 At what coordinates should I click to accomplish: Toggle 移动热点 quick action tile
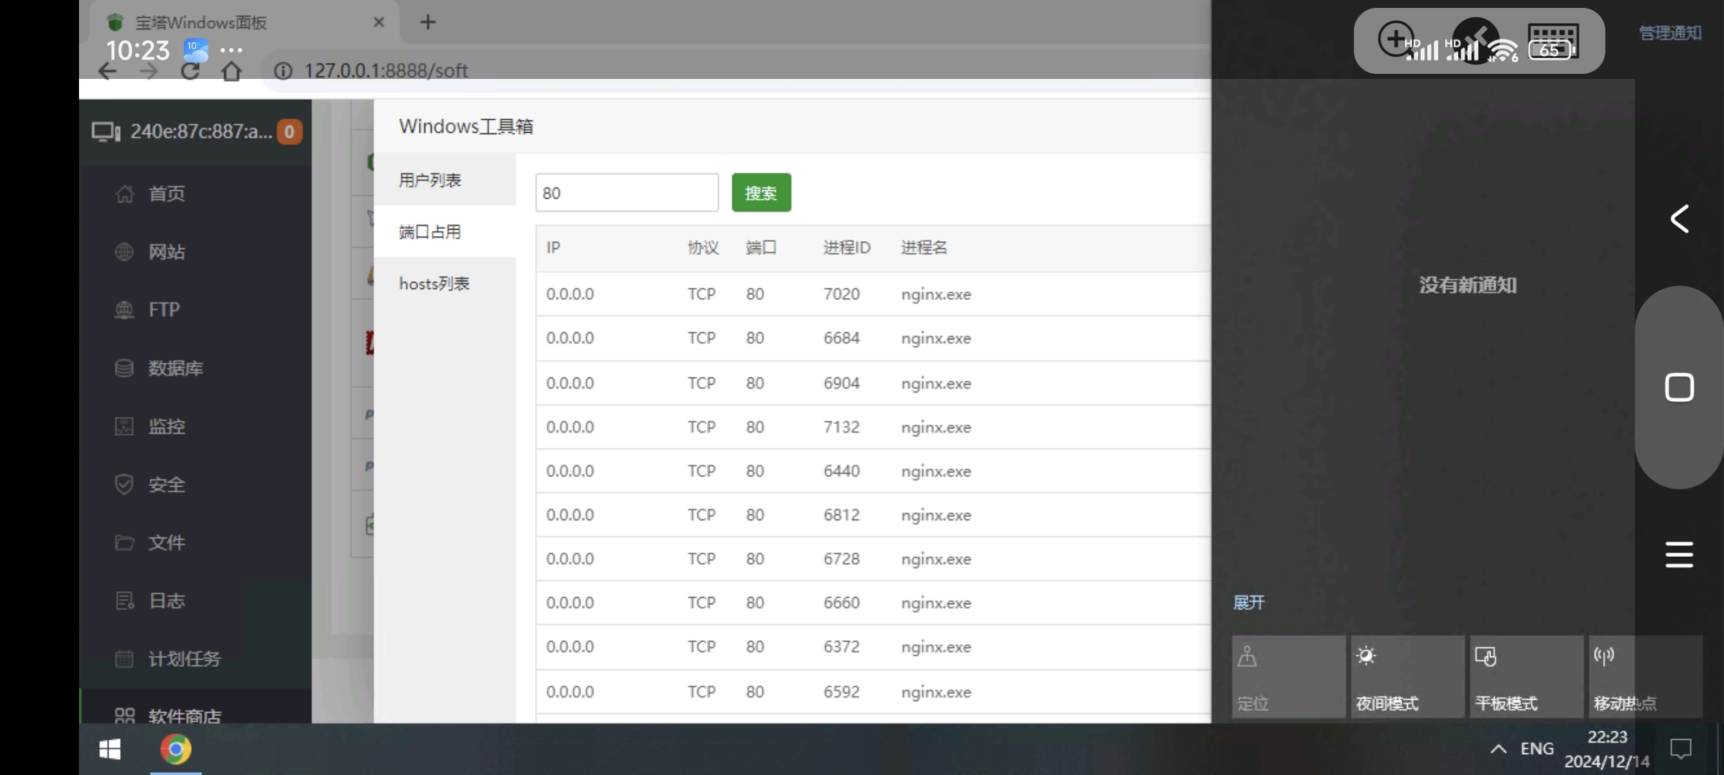point(1646,677)
